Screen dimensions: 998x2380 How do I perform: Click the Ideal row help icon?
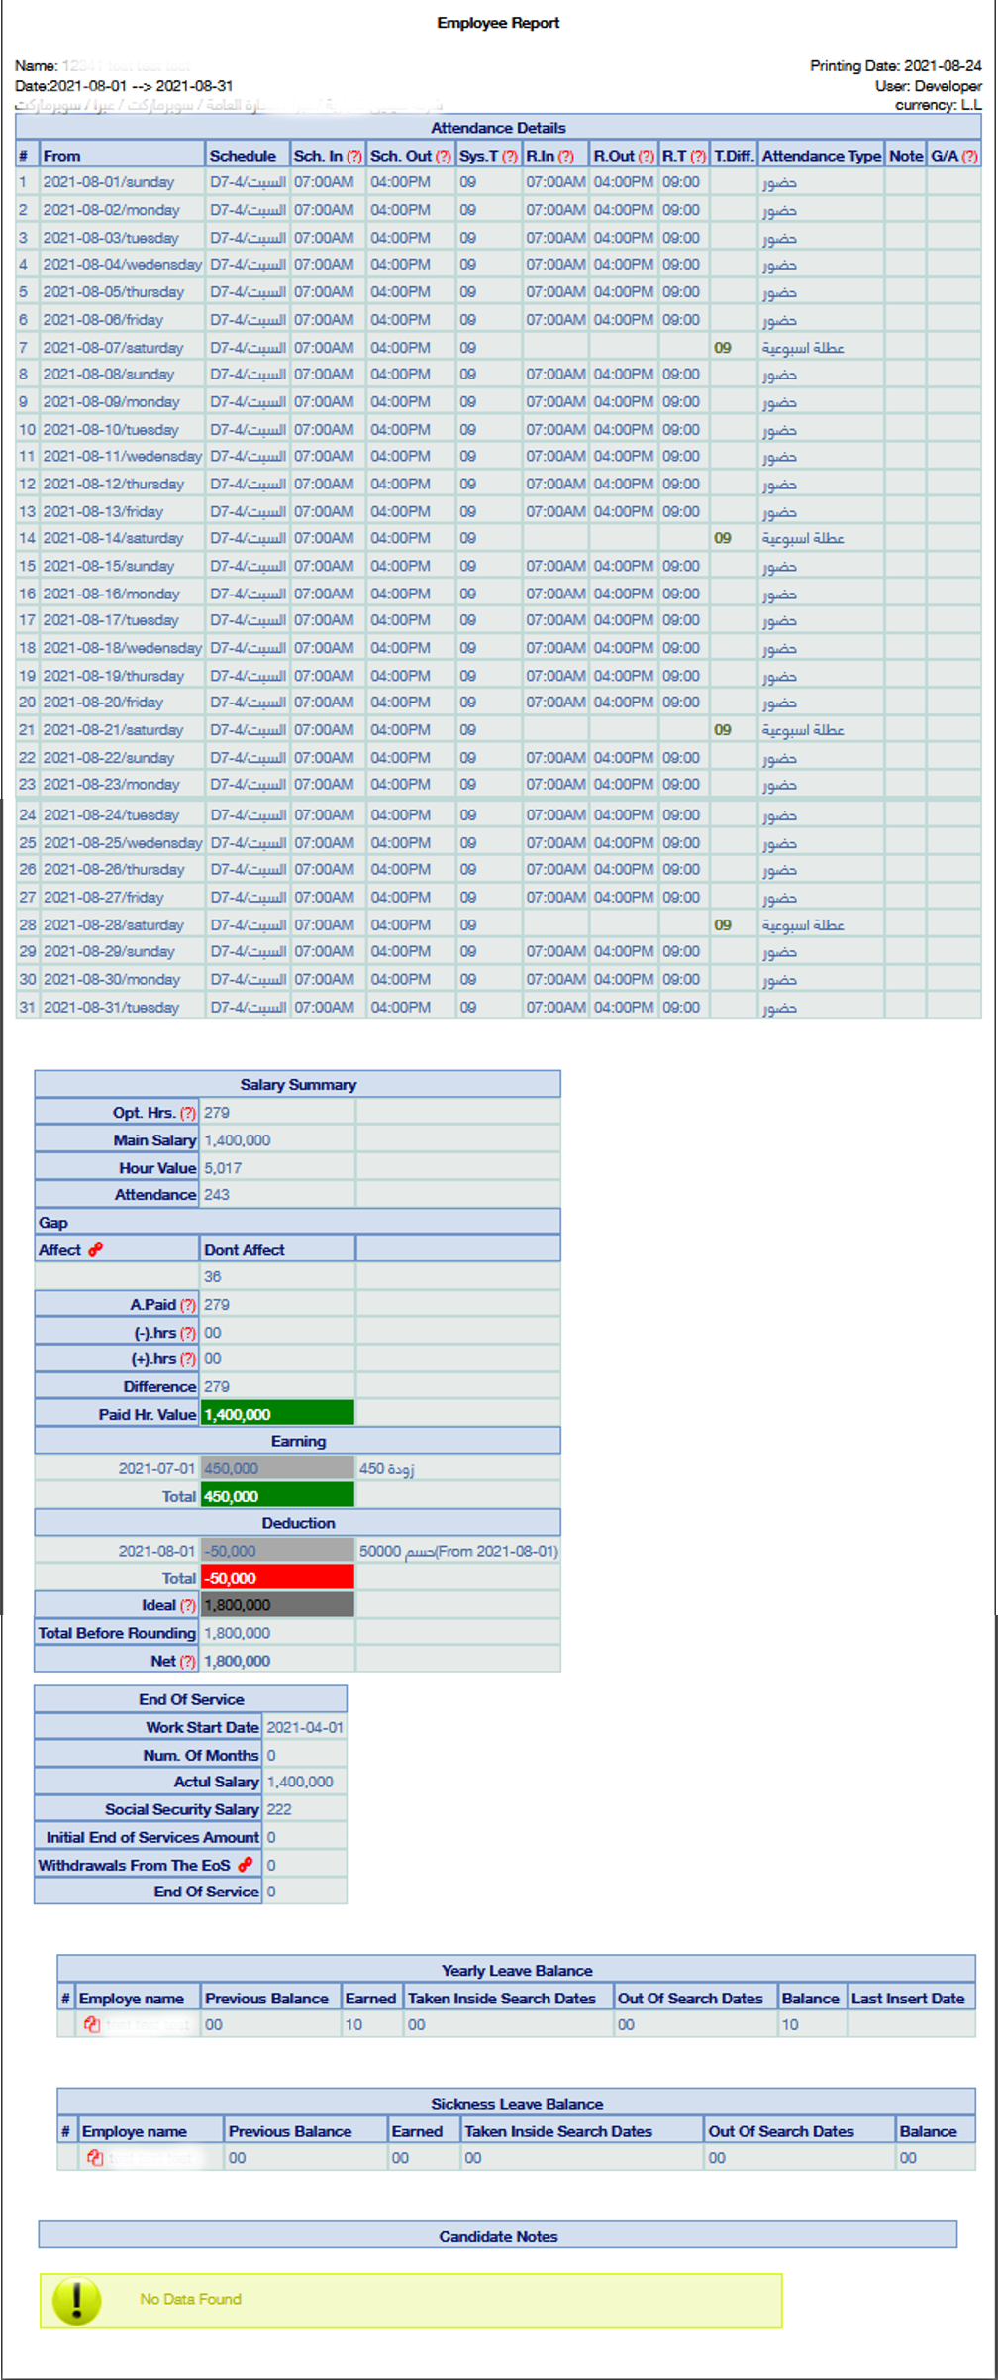pyautogui.click(x=188, y=1605)
